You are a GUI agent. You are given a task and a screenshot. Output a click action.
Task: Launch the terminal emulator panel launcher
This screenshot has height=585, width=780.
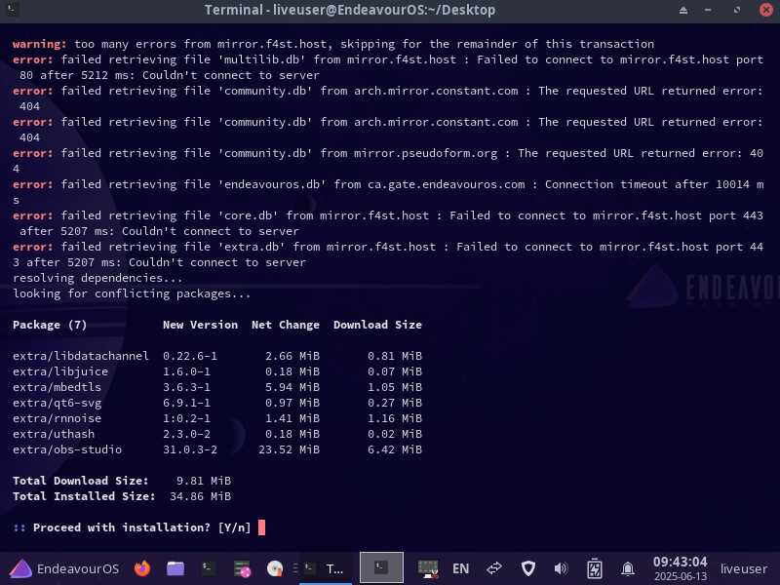(208, 567)
